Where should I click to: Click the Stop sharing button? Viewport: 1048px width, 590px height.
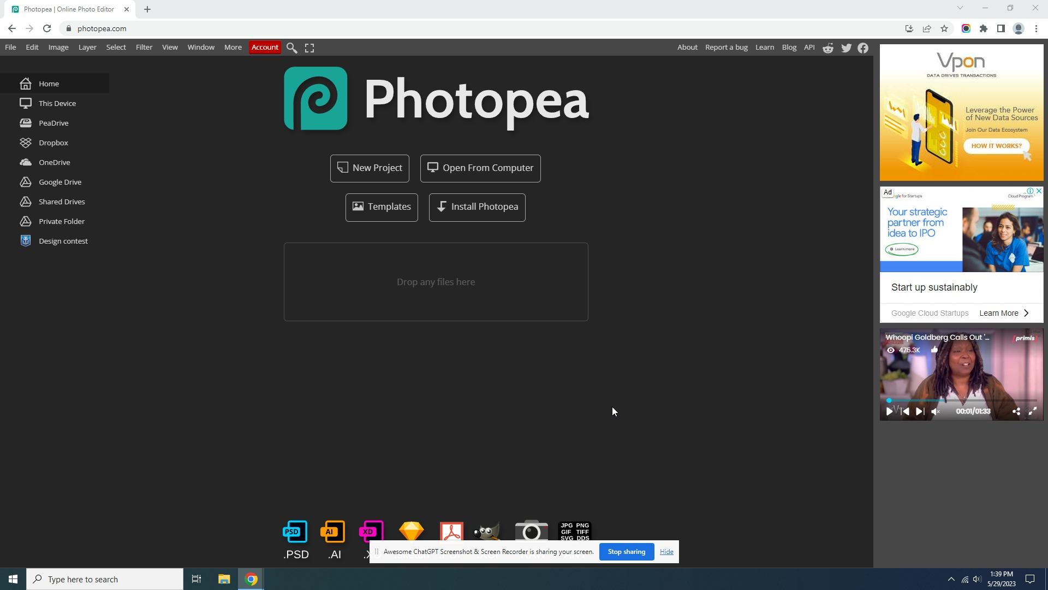pos(626,552)
